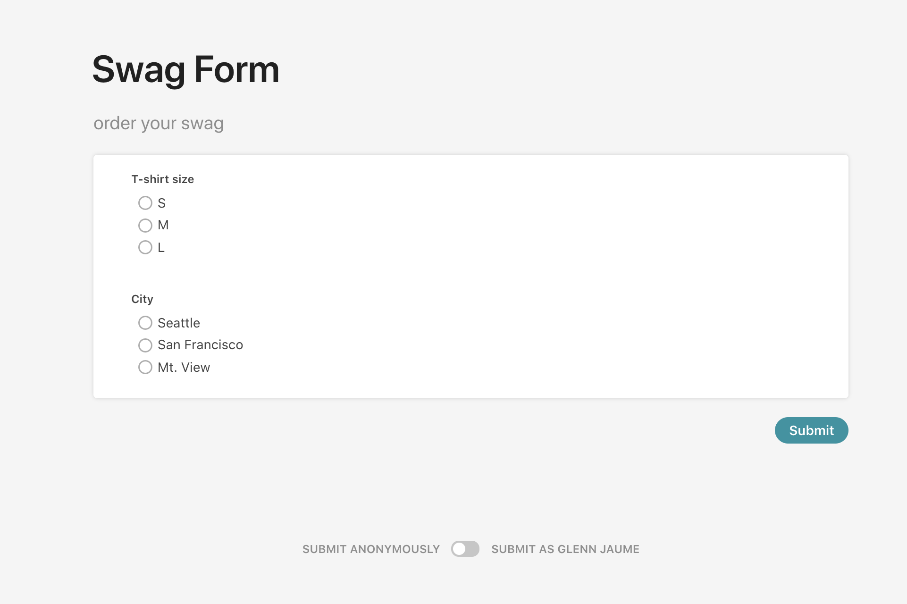
Task: Click the "San Francisco" option text
Action: 200,345
